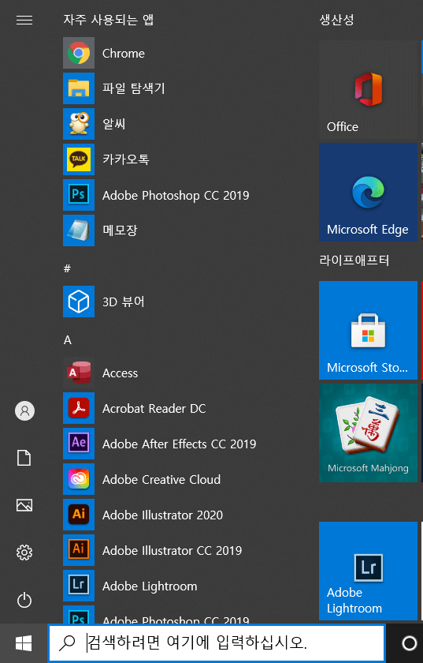Click the 자주 사용되는 앱 heading
The width and height of the screenshot is (423, 663).
109,20
